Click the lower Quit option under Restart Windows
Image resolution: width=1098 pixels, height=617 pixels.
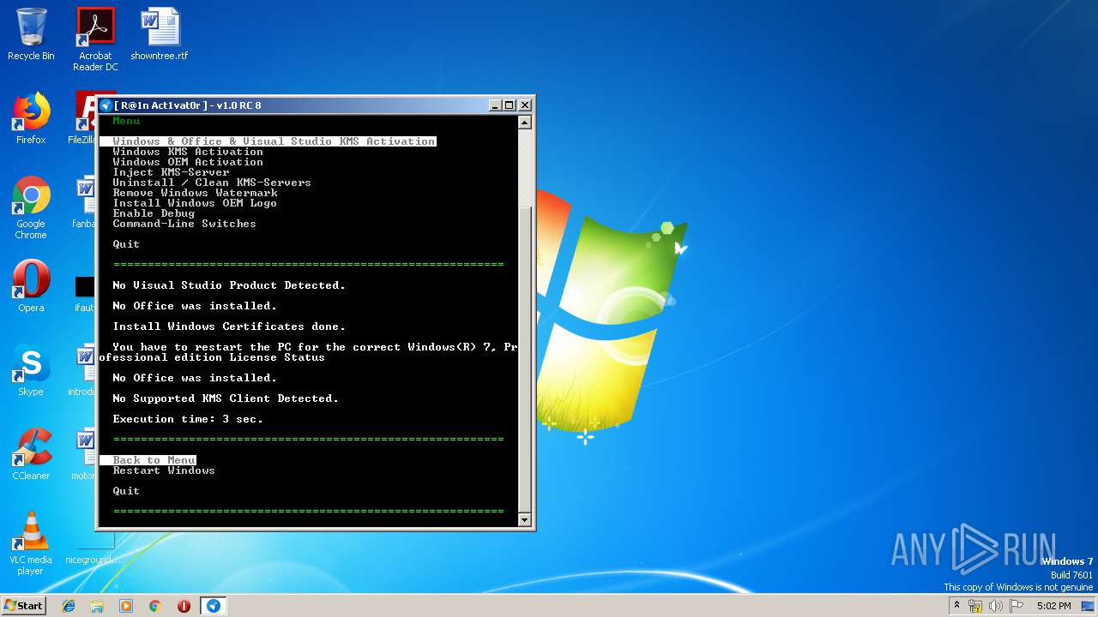[126, 491]
